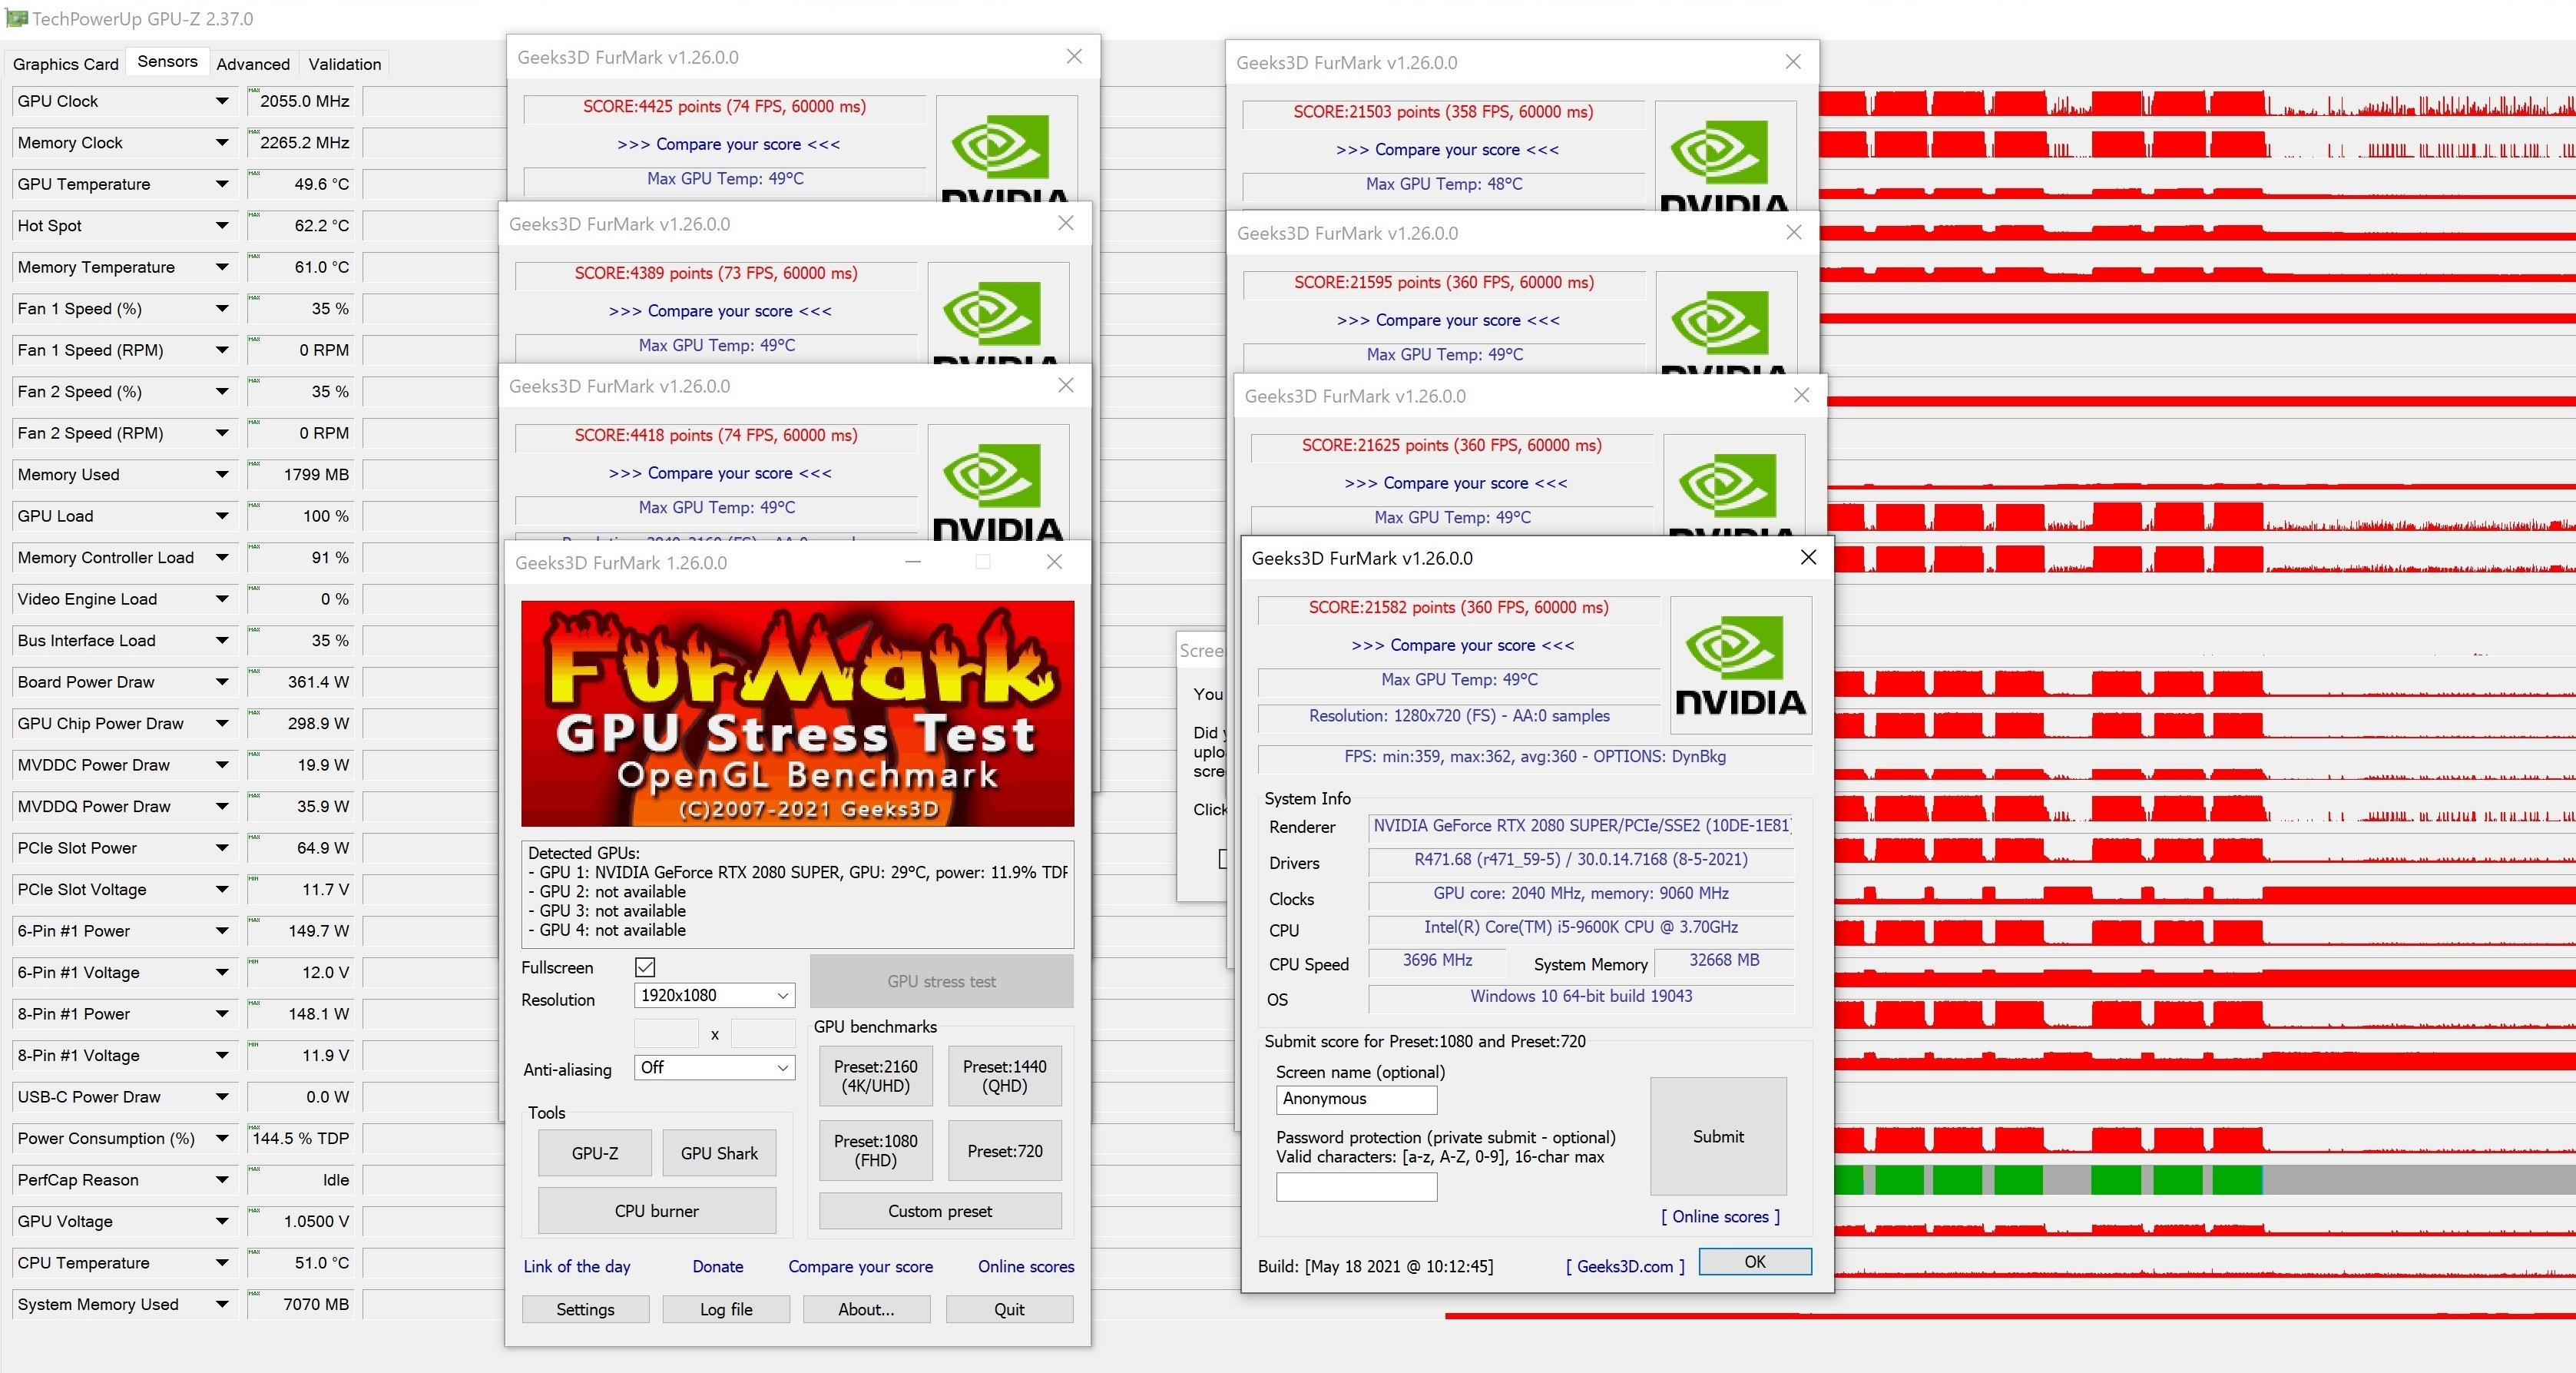Launch CPU burner tool
This screenshot has width=2576, height=1373.
click(656, 1211)
